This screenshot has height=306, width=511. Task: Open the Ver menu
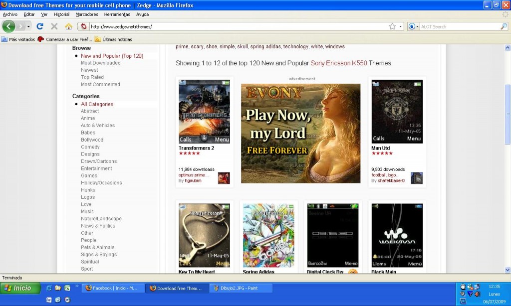pos(44,14)
